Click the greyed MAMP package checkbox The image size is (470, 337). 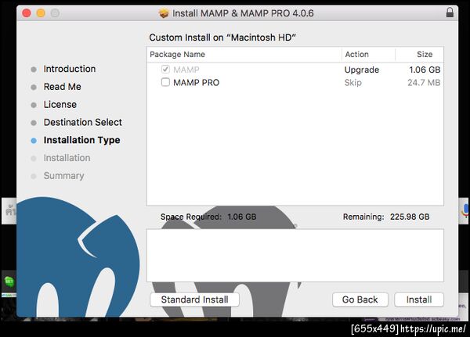click(165, 70)
